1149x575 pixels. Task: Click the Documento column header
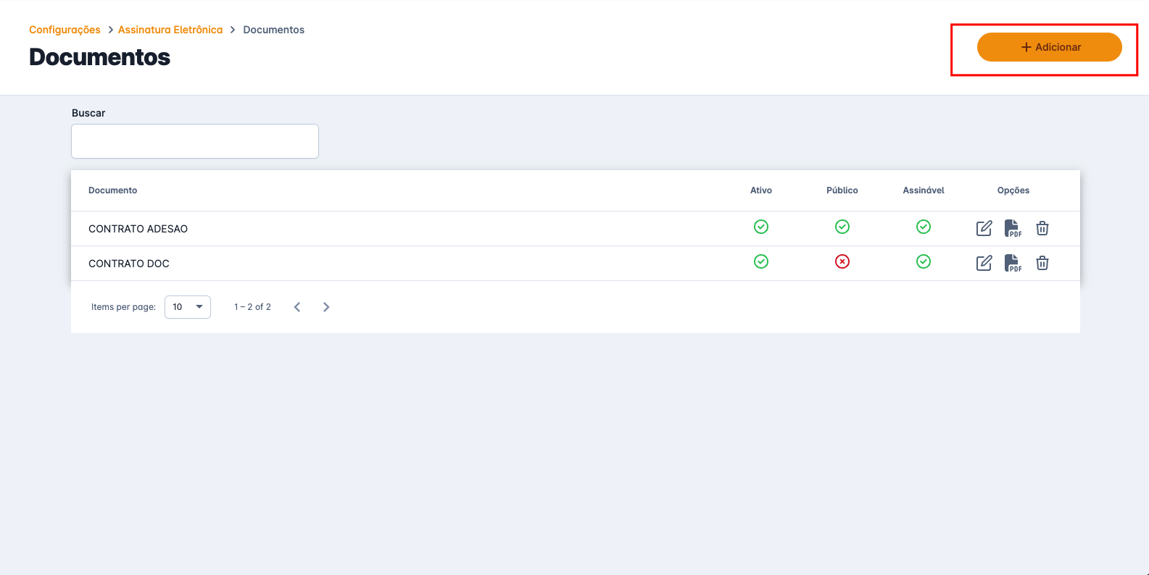pyautogui.click(x=112, y=190)
